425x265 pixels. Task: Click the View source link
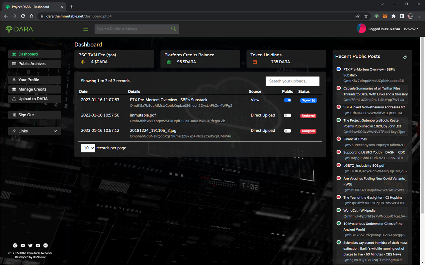255,100
